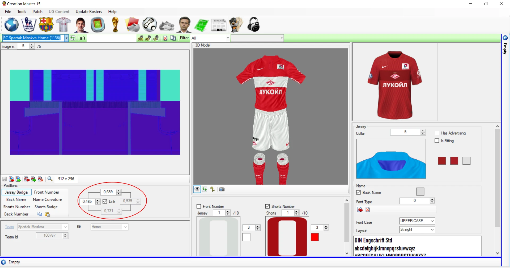This screenshot has width=510, height=268.
Task: Enable the Is Fitting checkbox
Action: tap(437, 141)
